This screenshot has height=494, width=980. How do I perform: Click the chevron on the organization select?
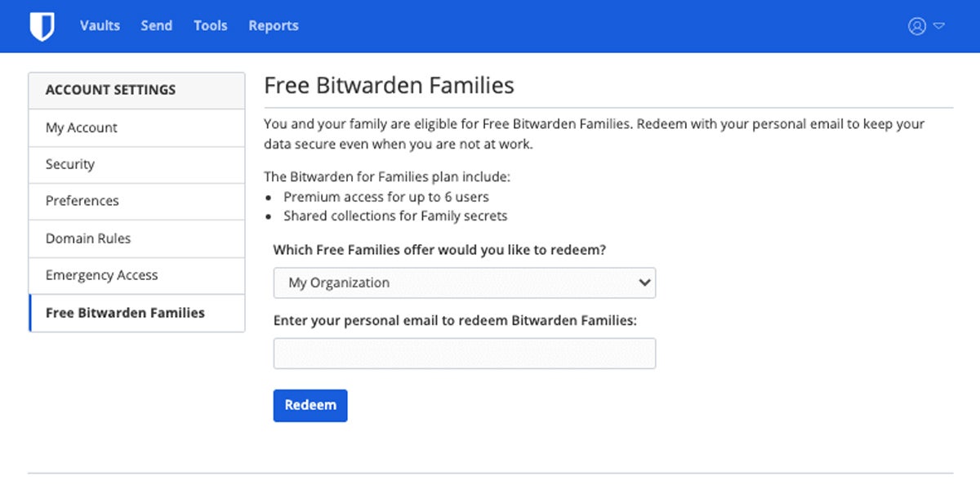[644, 283]
